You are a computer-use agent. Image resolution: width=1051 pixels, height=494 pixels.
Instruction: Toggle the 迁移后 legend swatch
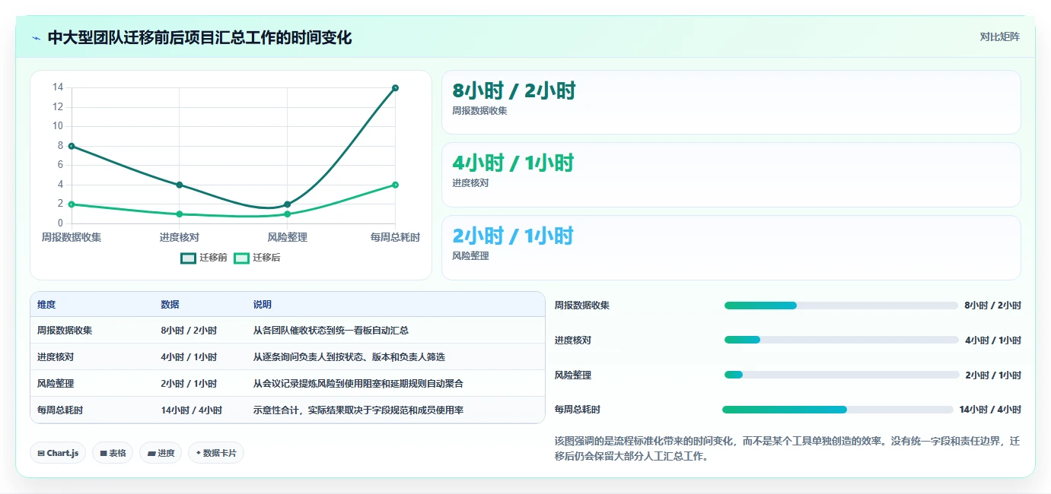[241, 258]
